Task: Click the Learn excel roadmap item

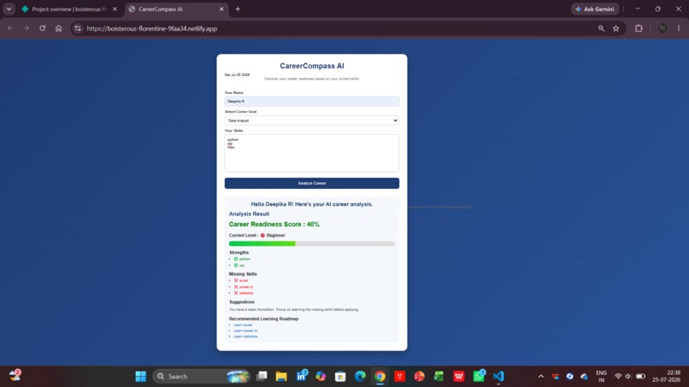Action: coord(243,325)
